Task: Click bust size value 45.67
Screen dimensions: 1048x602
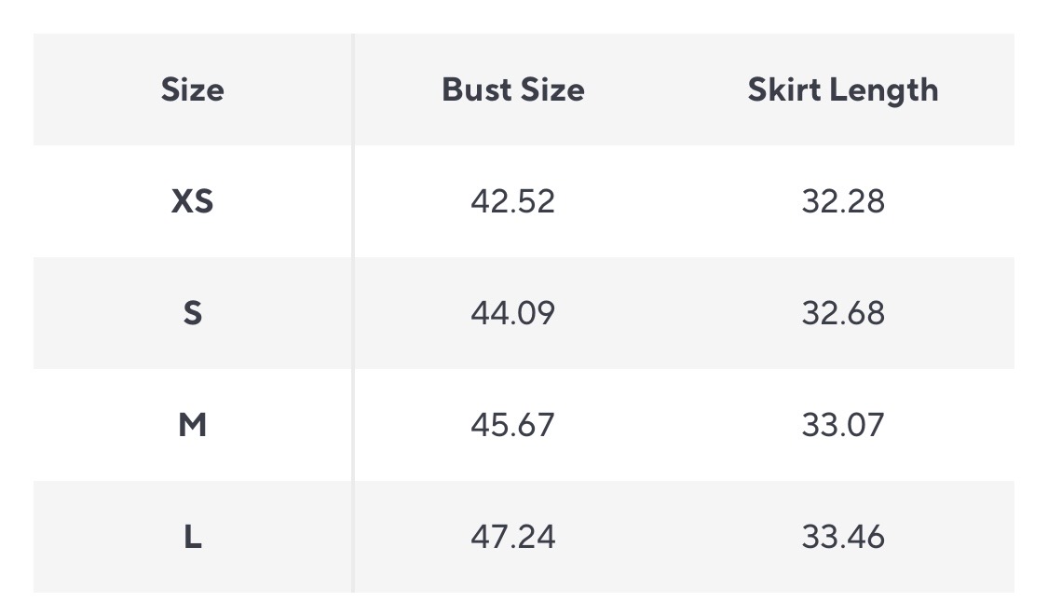Action: [x=512, y=425]
